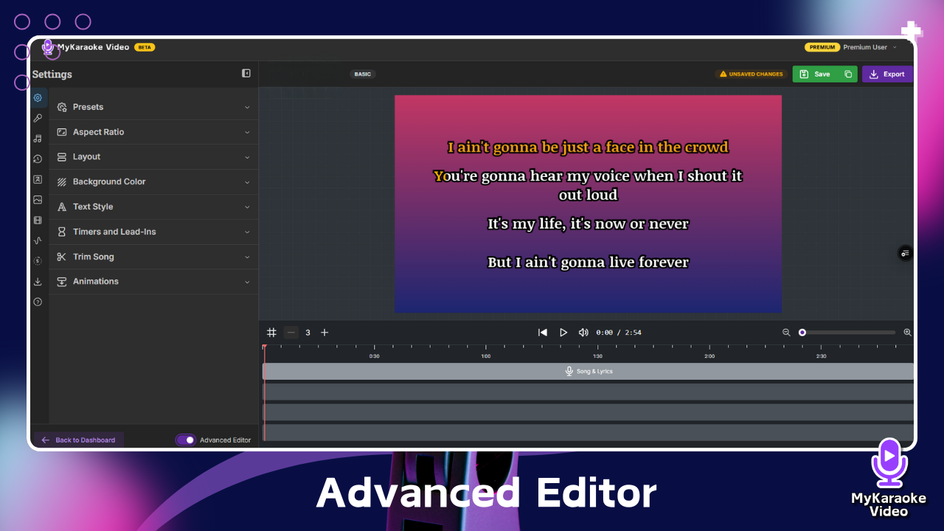Image resolution: width=944 pixels, height=531 pixels.
Task: Go Back to Dashboard
Action: coord(78,440)
